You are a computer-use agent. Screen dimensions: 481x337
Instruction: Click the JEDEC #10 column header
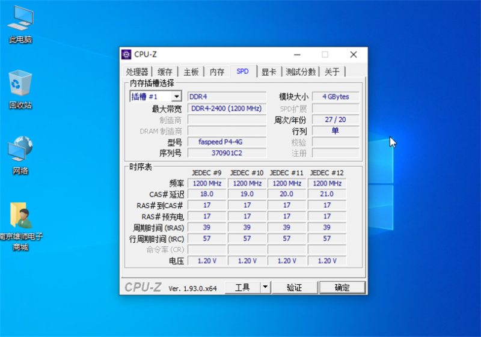pos(247,173)
